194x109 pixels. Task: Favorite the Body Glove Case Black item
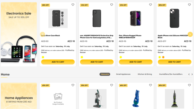point(73,5)
